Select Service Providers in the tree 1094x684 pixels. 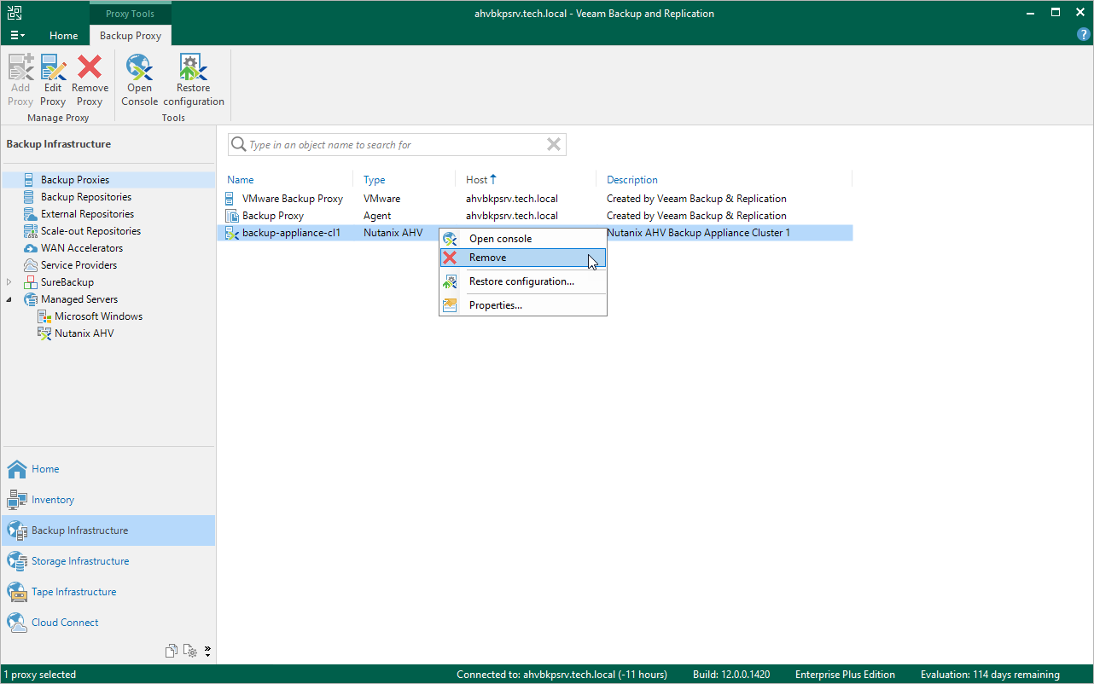tap(79, 265)
